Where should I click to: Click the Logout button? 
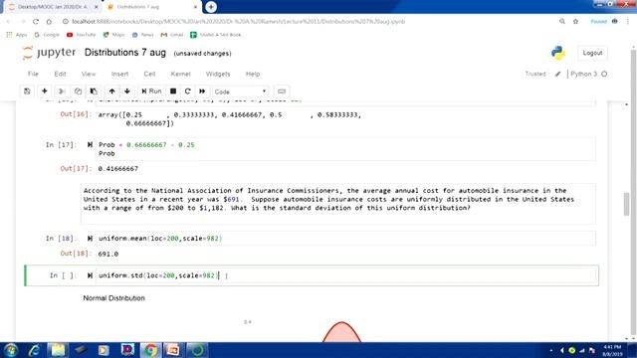click(x=592, y=53)
